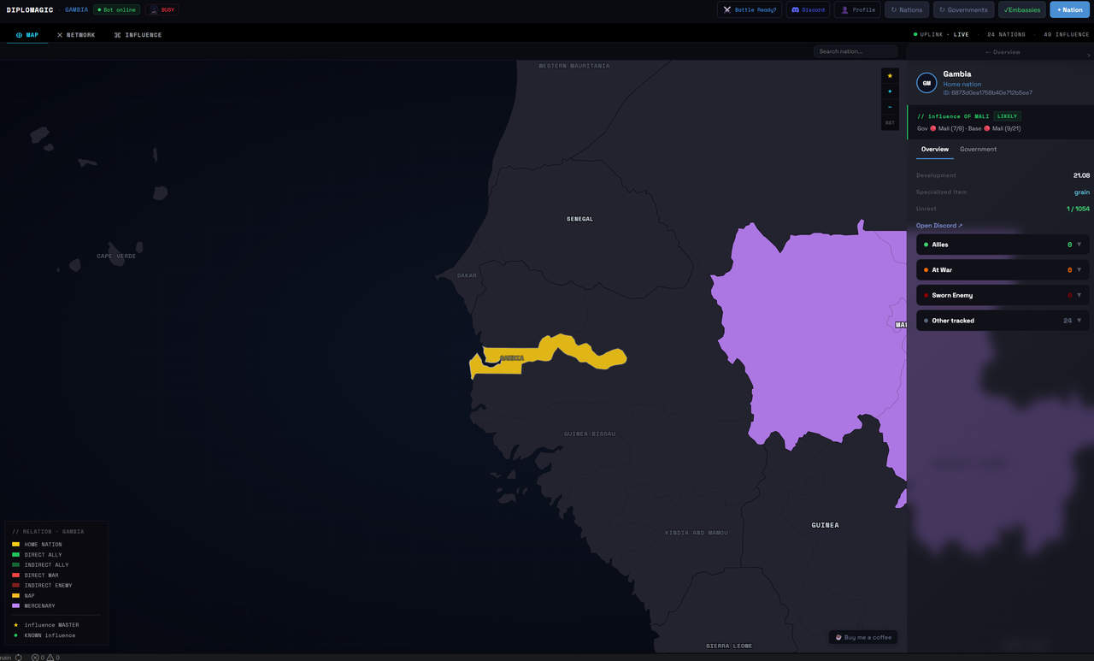The image size is (1094, 661).
Task: Click the Home Nation yellow legend swatch
Action: 15,545
